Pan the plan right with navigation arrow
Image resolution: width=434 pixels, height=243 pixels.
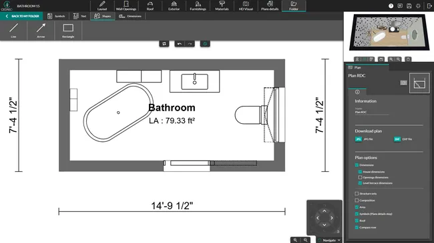pos(332,218)
